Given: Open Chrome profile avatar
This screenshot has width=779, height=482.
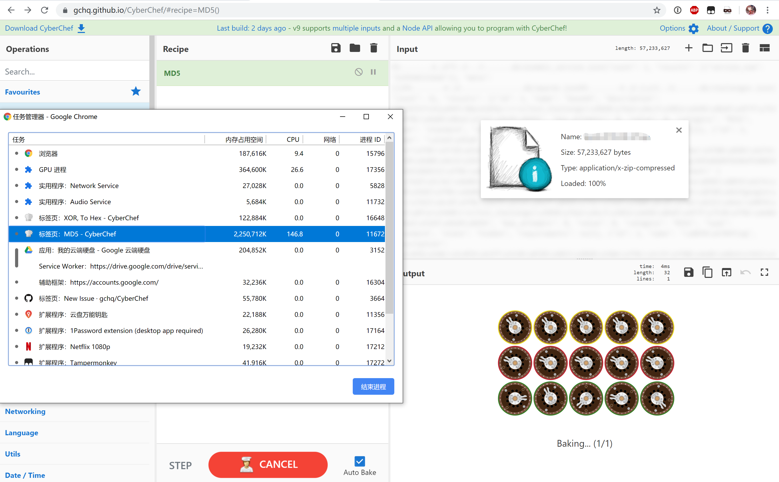Looking at the screenshot, I should (751, 10).
